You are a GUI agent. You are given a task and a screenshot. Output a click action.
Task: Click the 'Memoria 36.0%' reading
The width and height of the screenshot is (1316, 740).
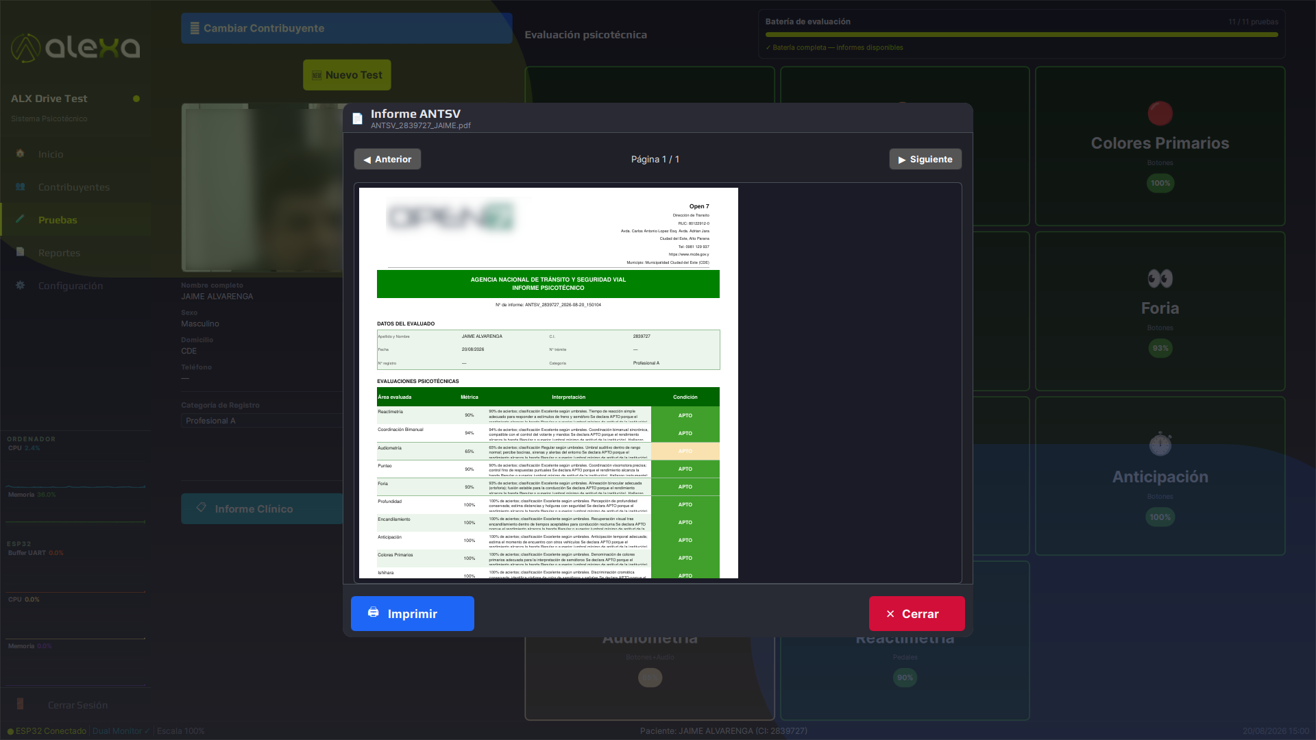pyautogui.click(x=32, y=495)
